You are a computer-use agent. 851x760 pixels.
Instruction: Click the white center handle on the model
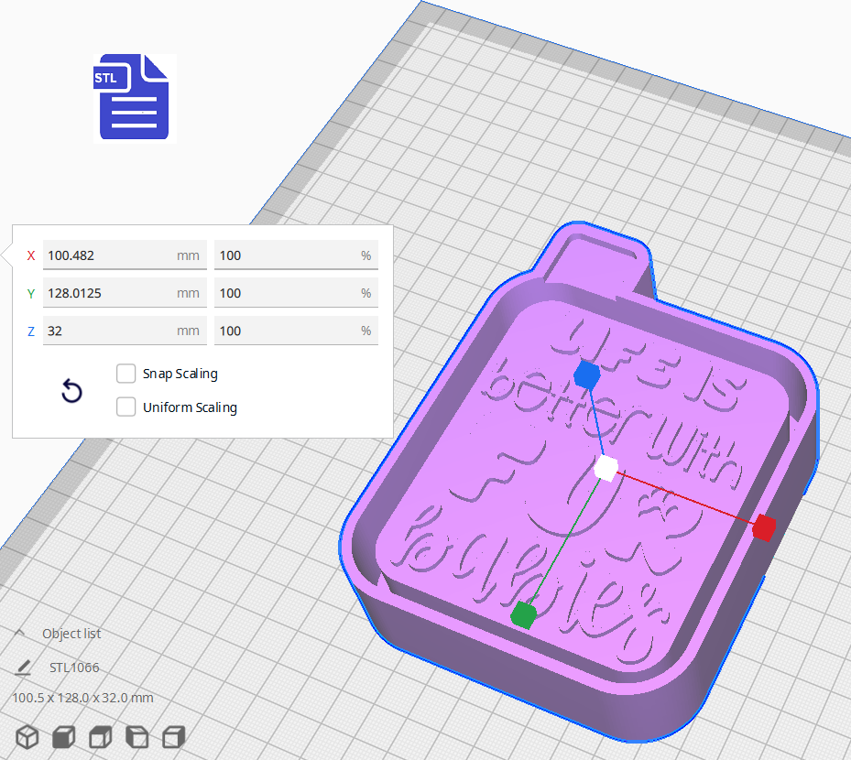pyautogui.click(x=606, y=469)
